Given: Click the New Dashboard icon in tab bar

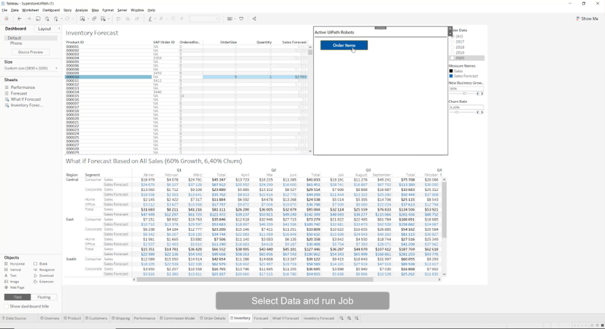Looking at the screenshot, I should coord(349,318).
